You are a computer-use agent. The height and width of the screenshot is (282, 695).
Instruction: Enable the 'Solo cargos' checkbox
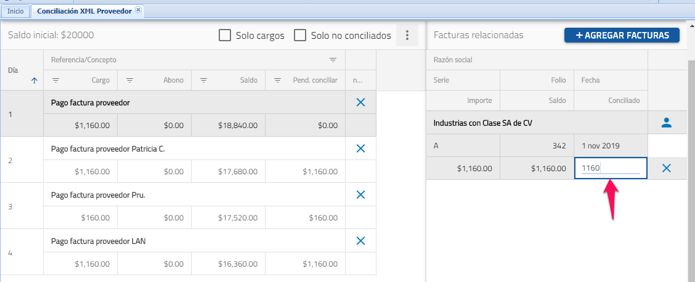coord(225,36)
